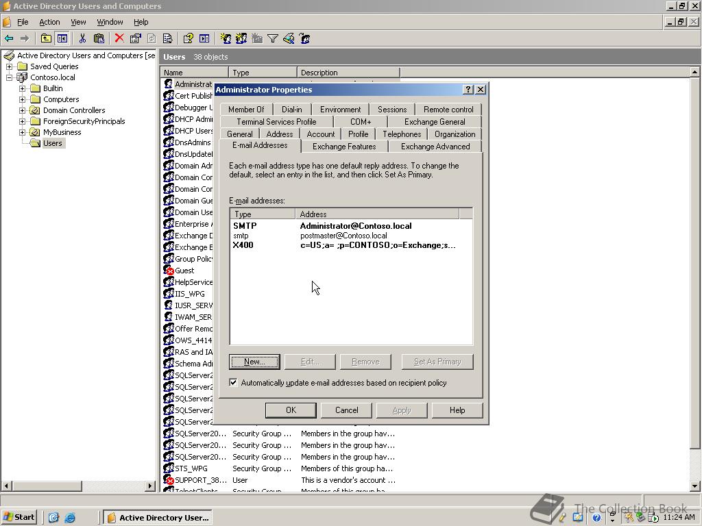
Task: Click the tree pane horizontal scrollbar right arrow
Action: point(150,486)
